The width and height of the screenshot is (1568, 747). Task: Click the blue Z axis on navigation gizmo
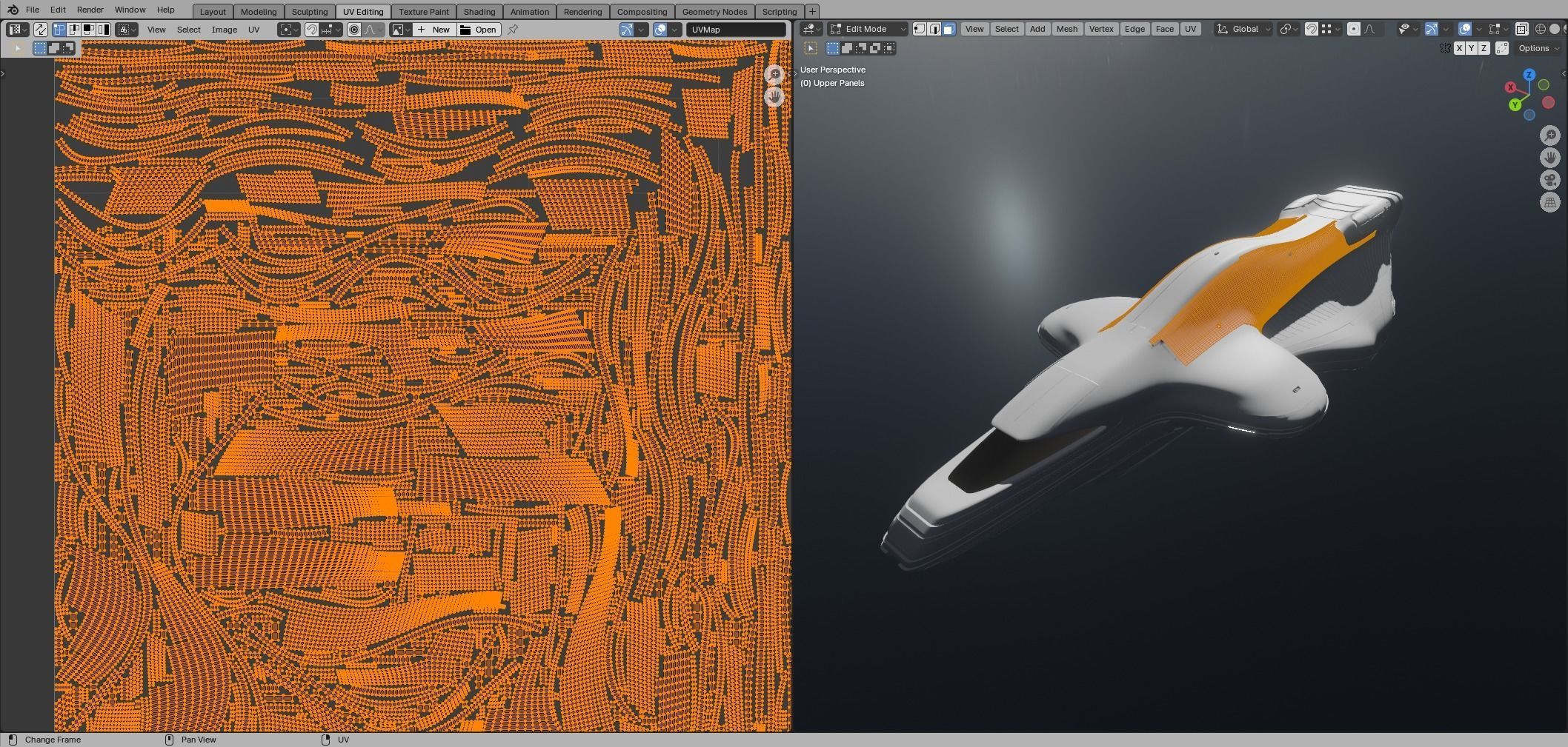click(x=1529, y=75)
